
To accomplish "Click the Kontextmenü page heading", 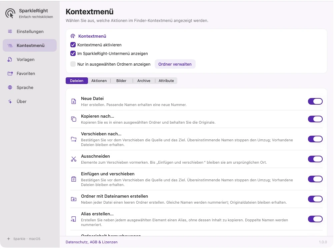I will click(x=90, y=12).
